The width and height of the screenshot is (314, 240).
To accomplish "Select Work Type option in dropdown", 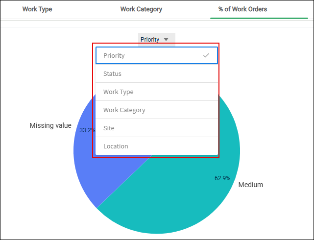I will pyautogui.click(x=157, y=92).
